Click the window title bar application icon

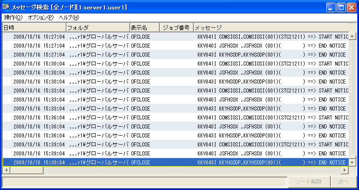pyautogui.click(x=6, y=7)
